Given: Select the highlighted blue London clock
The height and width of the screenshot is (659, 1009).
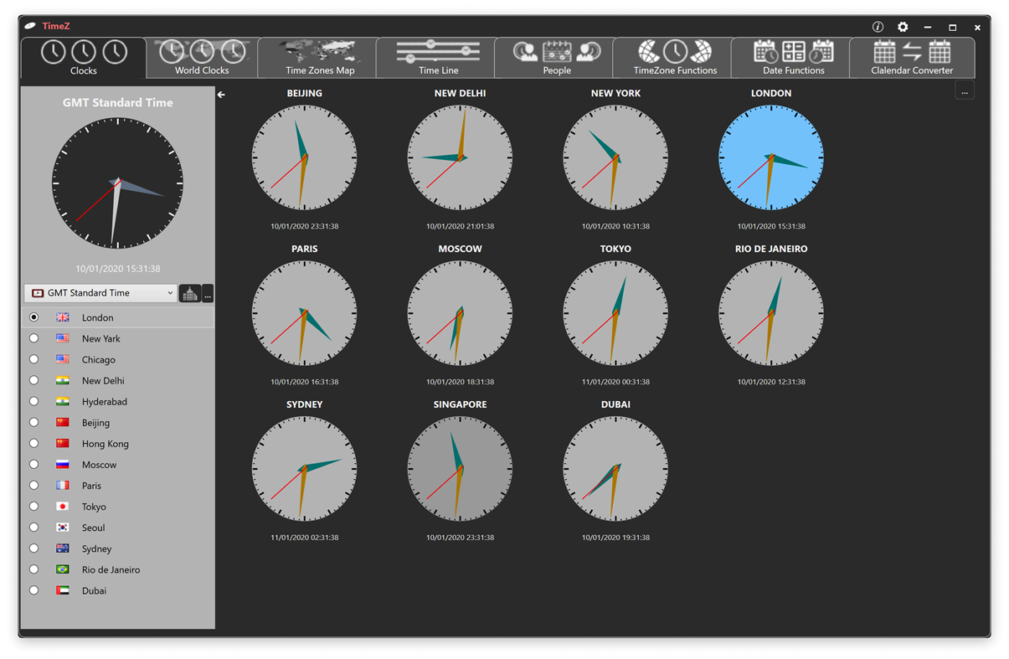Looking at the screenshot, I should click(770, 158).
